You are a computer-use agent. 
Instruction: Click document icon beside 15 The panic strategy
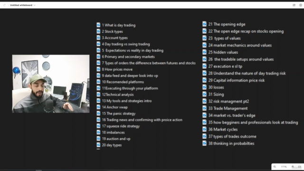click(x=98, y=113)
